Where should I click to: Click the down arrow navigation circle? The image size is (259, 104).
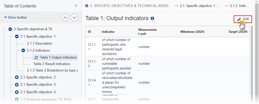(74, 18)
